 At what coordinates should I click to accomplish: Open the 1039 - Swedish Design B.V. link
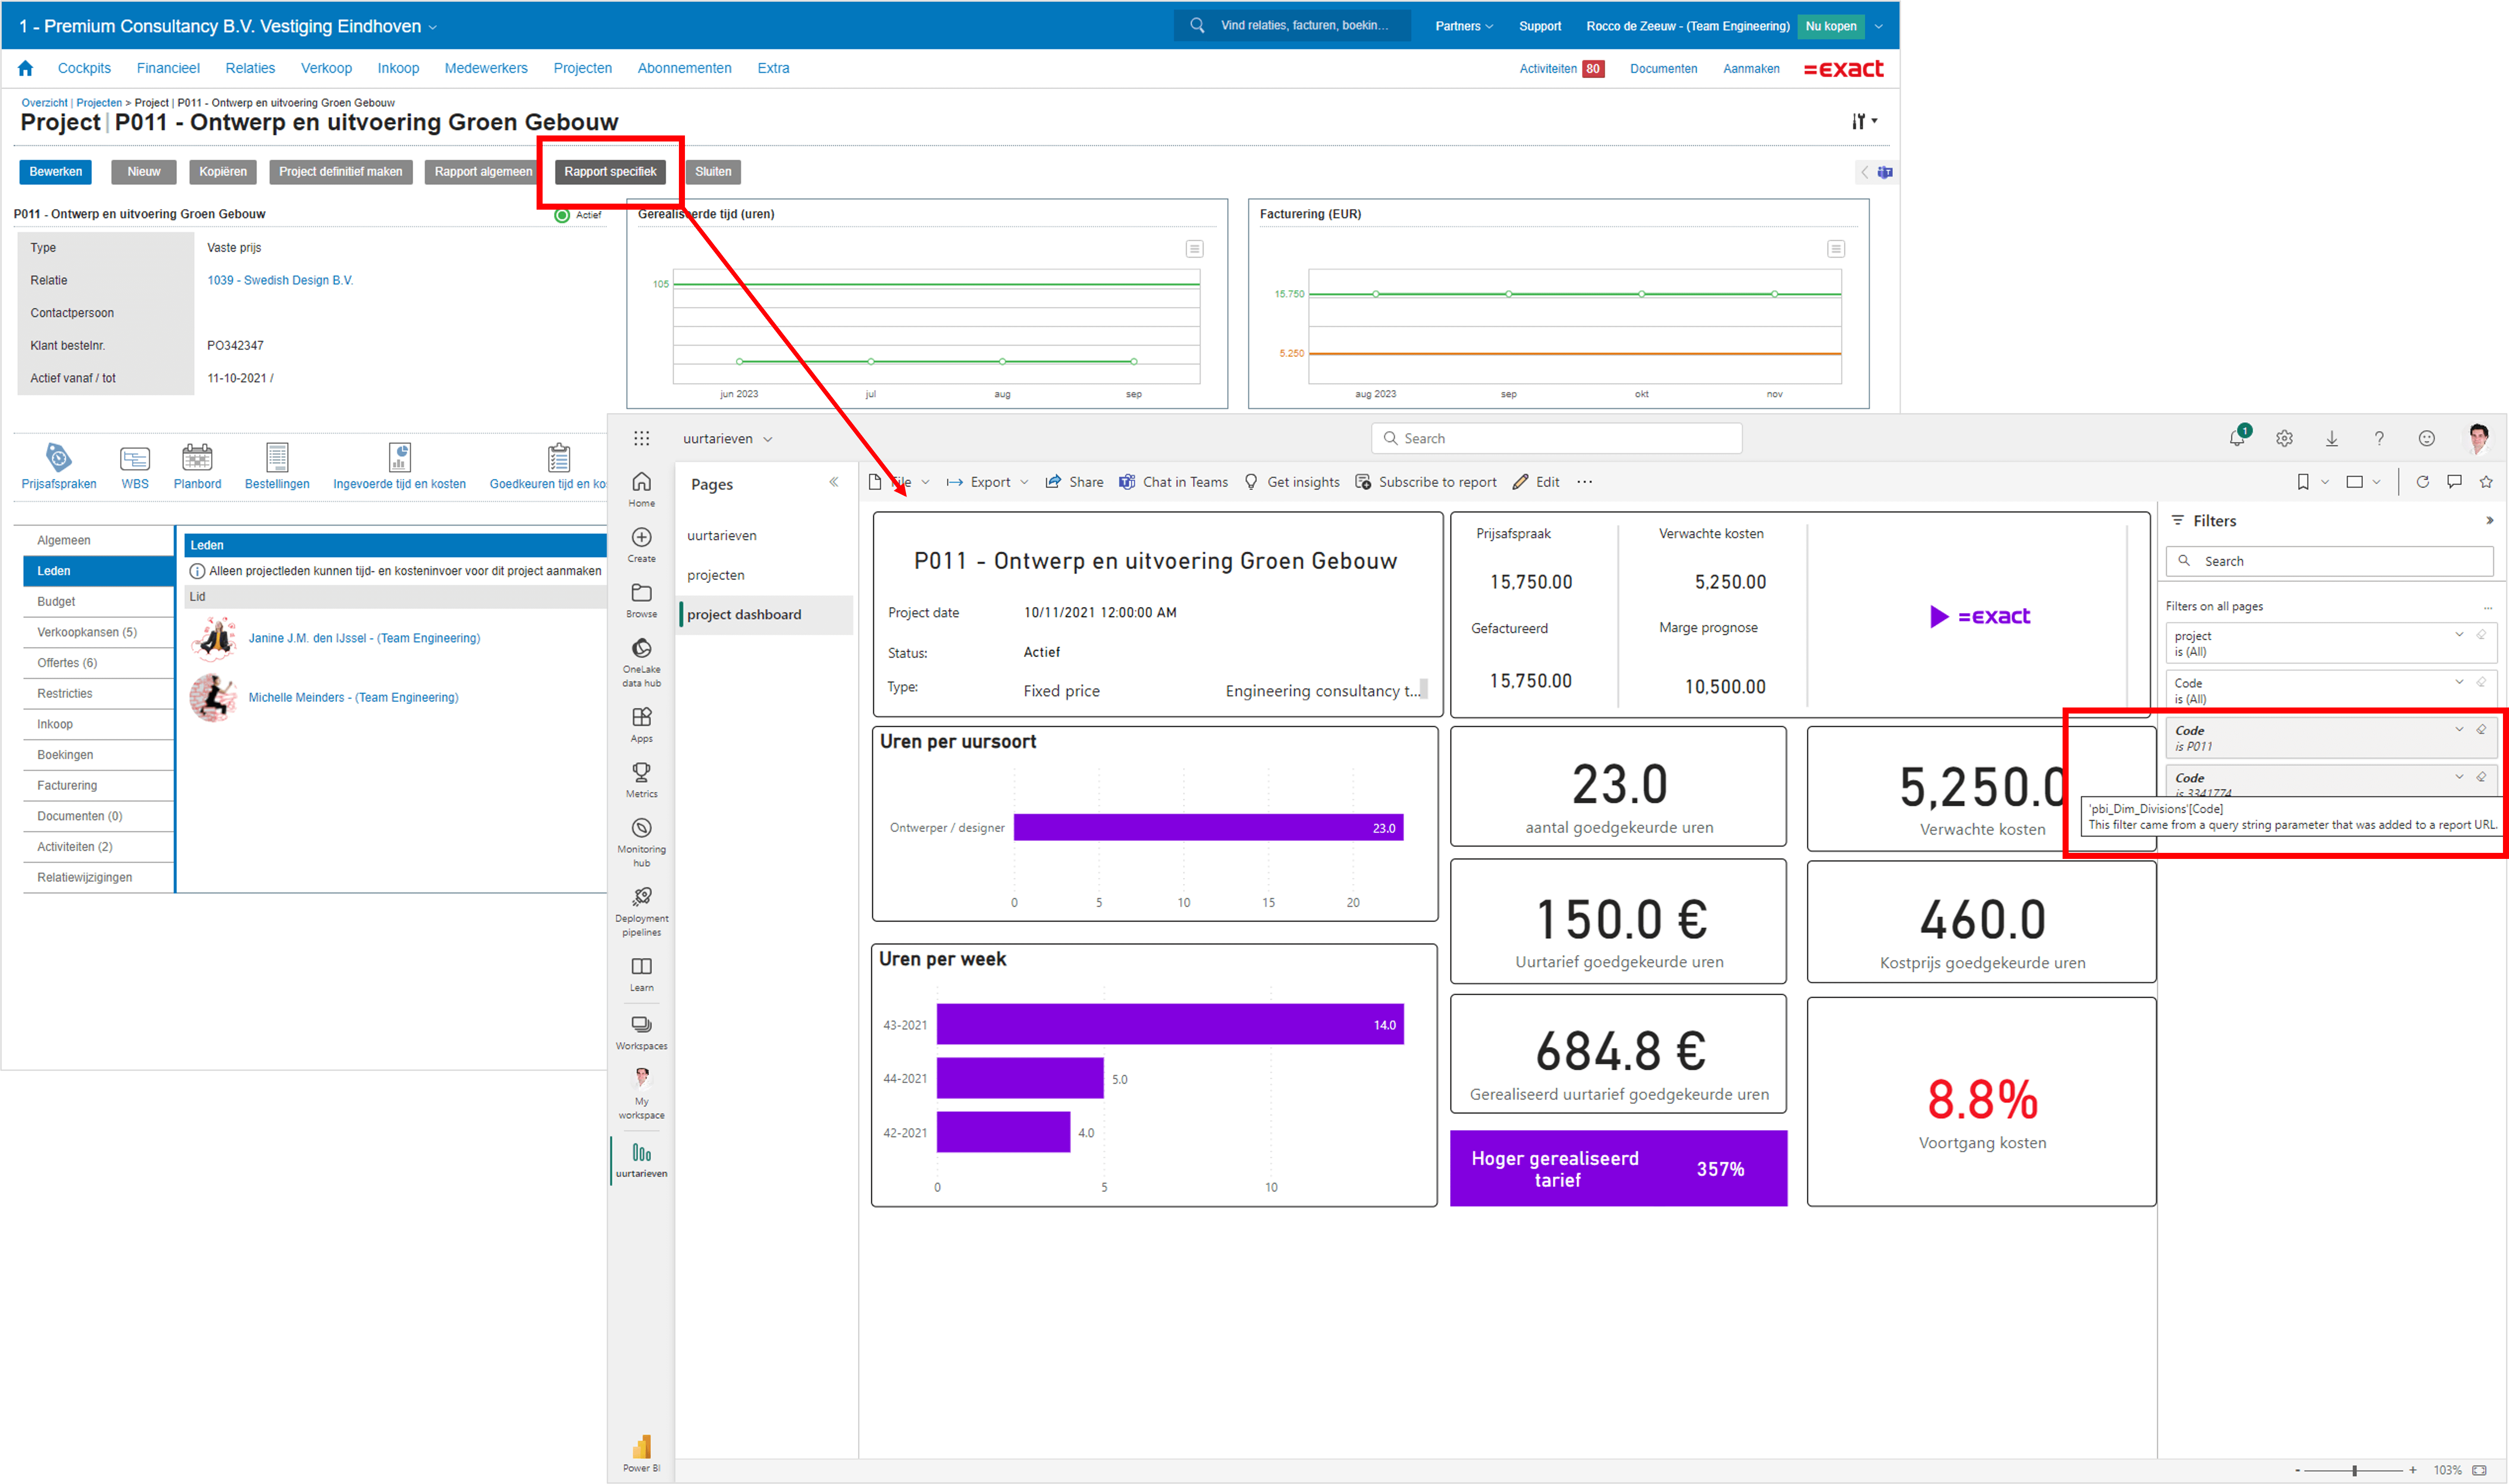(280, 280)
